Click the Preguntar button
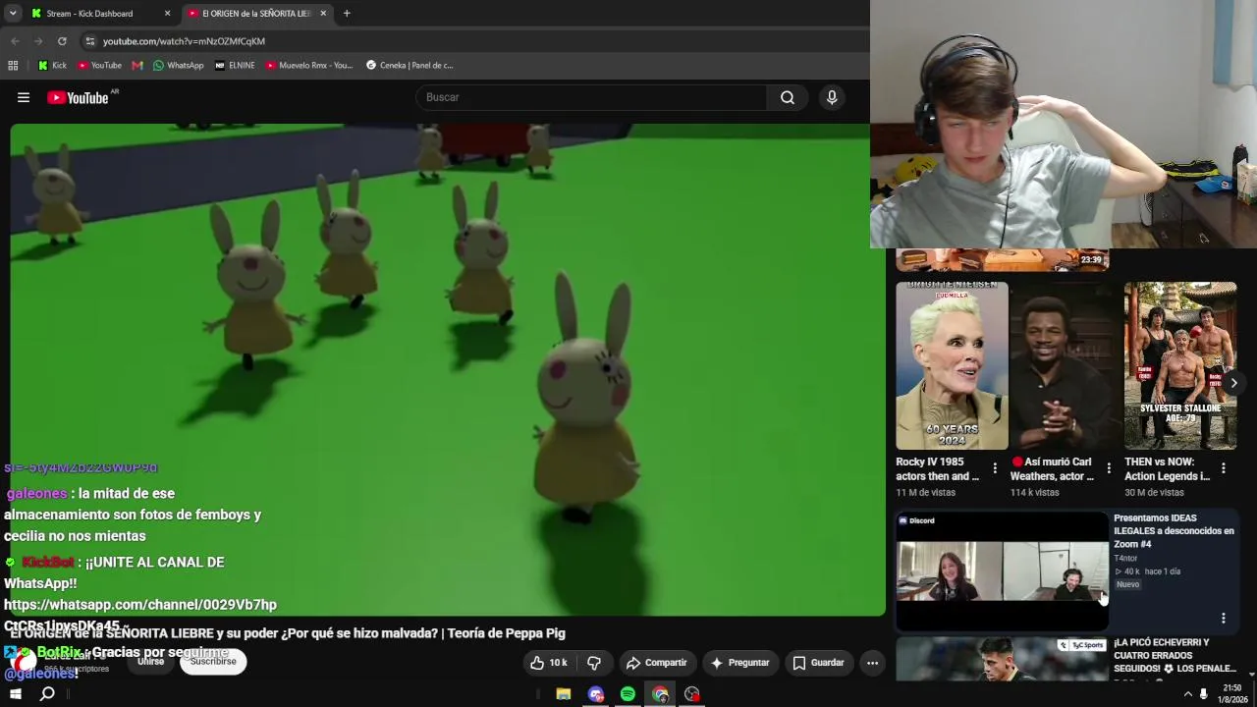This screenshot has width=1257, height=707. [739, 663]
